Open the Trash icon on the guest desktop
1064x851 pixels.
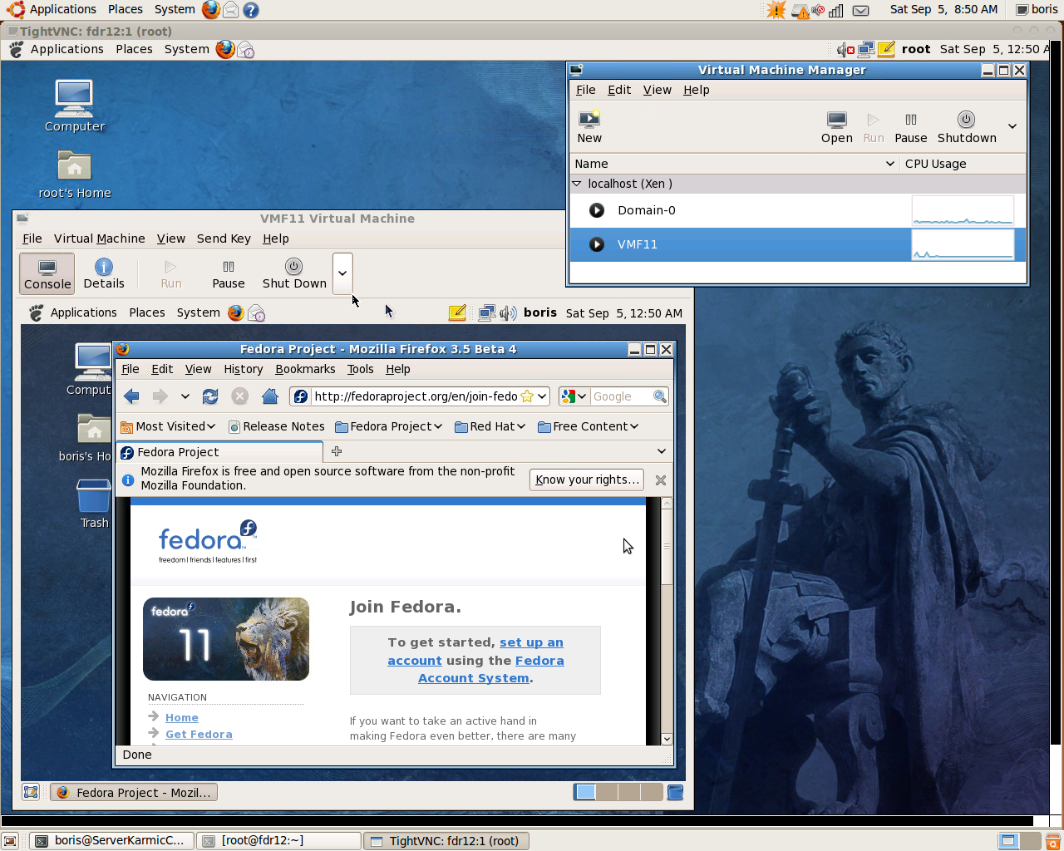coord(94,504)
